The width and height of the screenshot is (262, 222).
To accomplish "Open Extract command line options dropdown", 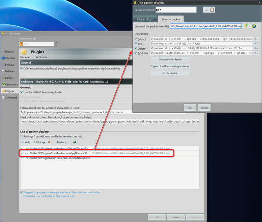I will [256, 39].
